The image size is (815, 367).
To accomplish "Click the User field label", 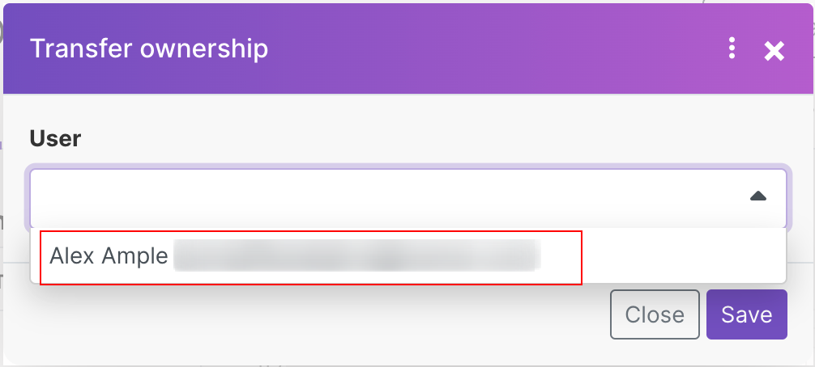I will coord(55,138).
